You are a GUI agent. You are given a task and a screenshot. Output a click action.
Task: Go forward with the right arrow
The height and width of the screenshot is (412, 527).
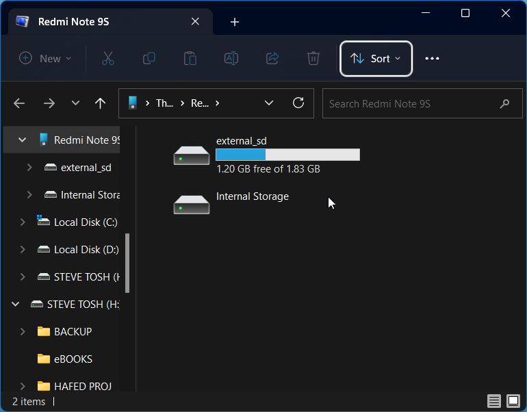(x=49, y=103)
